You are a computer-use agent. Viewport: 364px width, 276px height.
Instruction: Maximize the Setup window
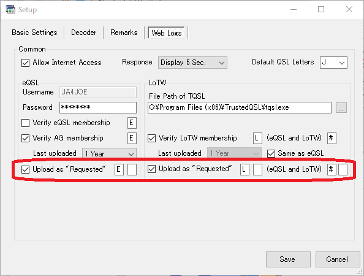point(321,10)
